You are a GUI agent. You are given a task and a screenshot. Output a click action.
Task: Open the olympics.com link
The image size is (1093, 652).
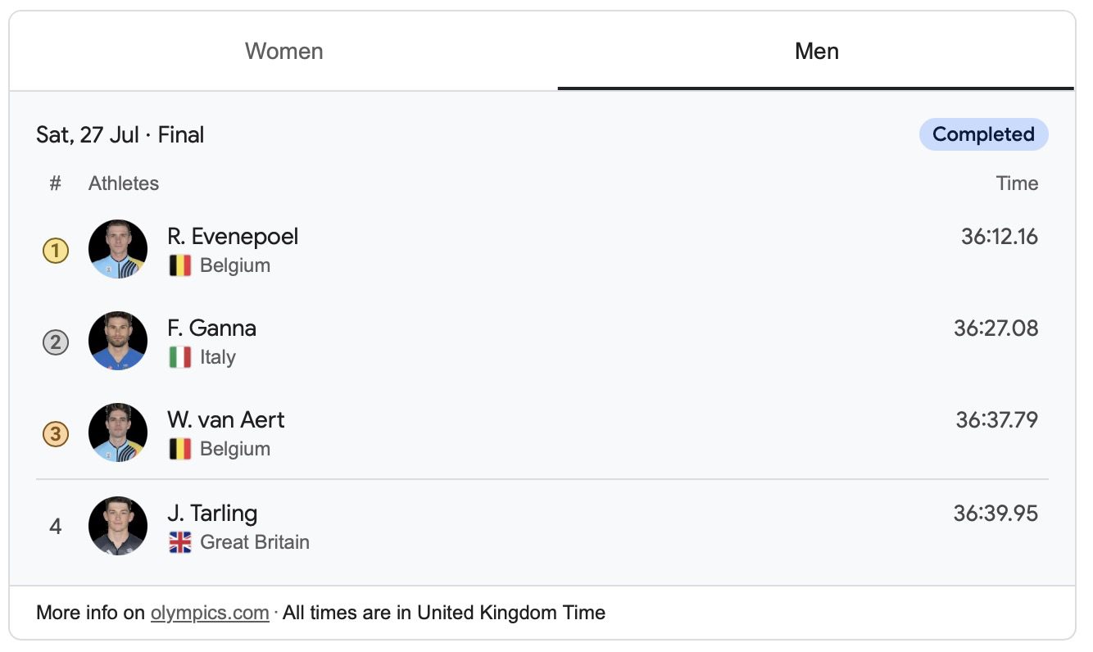pos(210,613)
